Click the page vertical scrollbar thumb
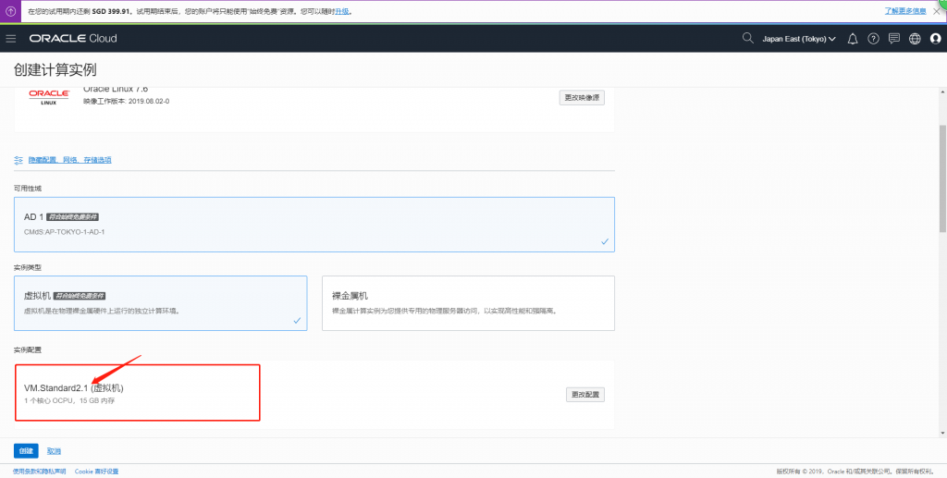 tap(942, 178)
